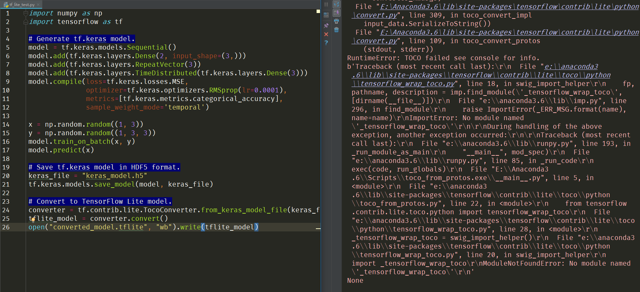Toggle scroll to end of console
640x292 pixels.
pos(336,13)
